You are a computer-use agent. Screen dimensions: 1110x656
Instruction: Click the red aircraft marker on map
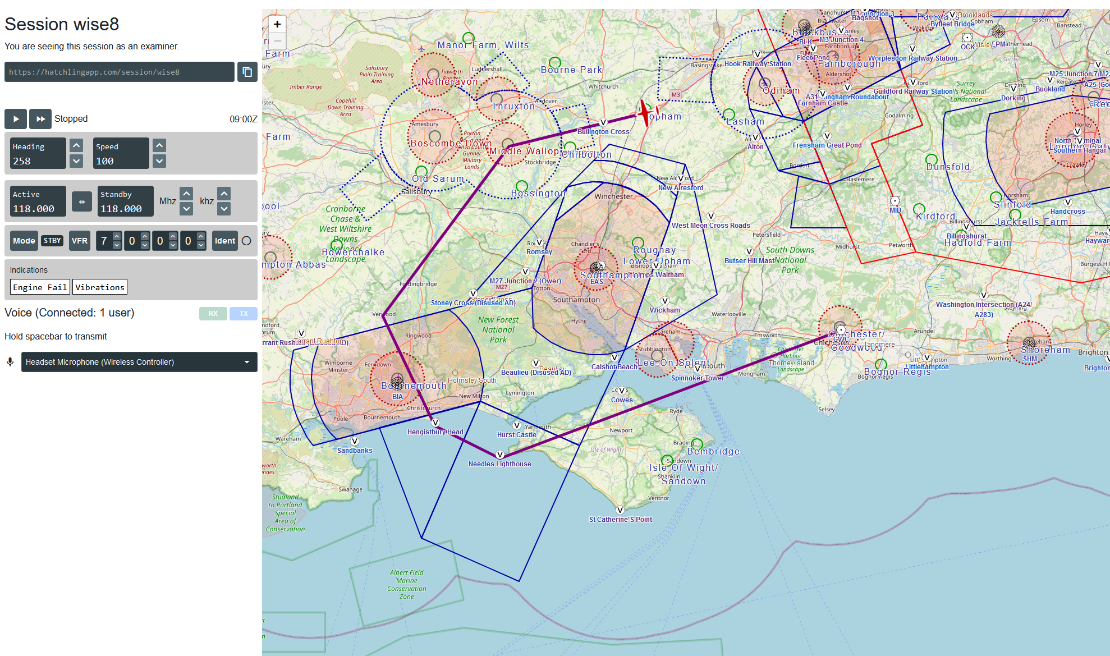point(645,113)
